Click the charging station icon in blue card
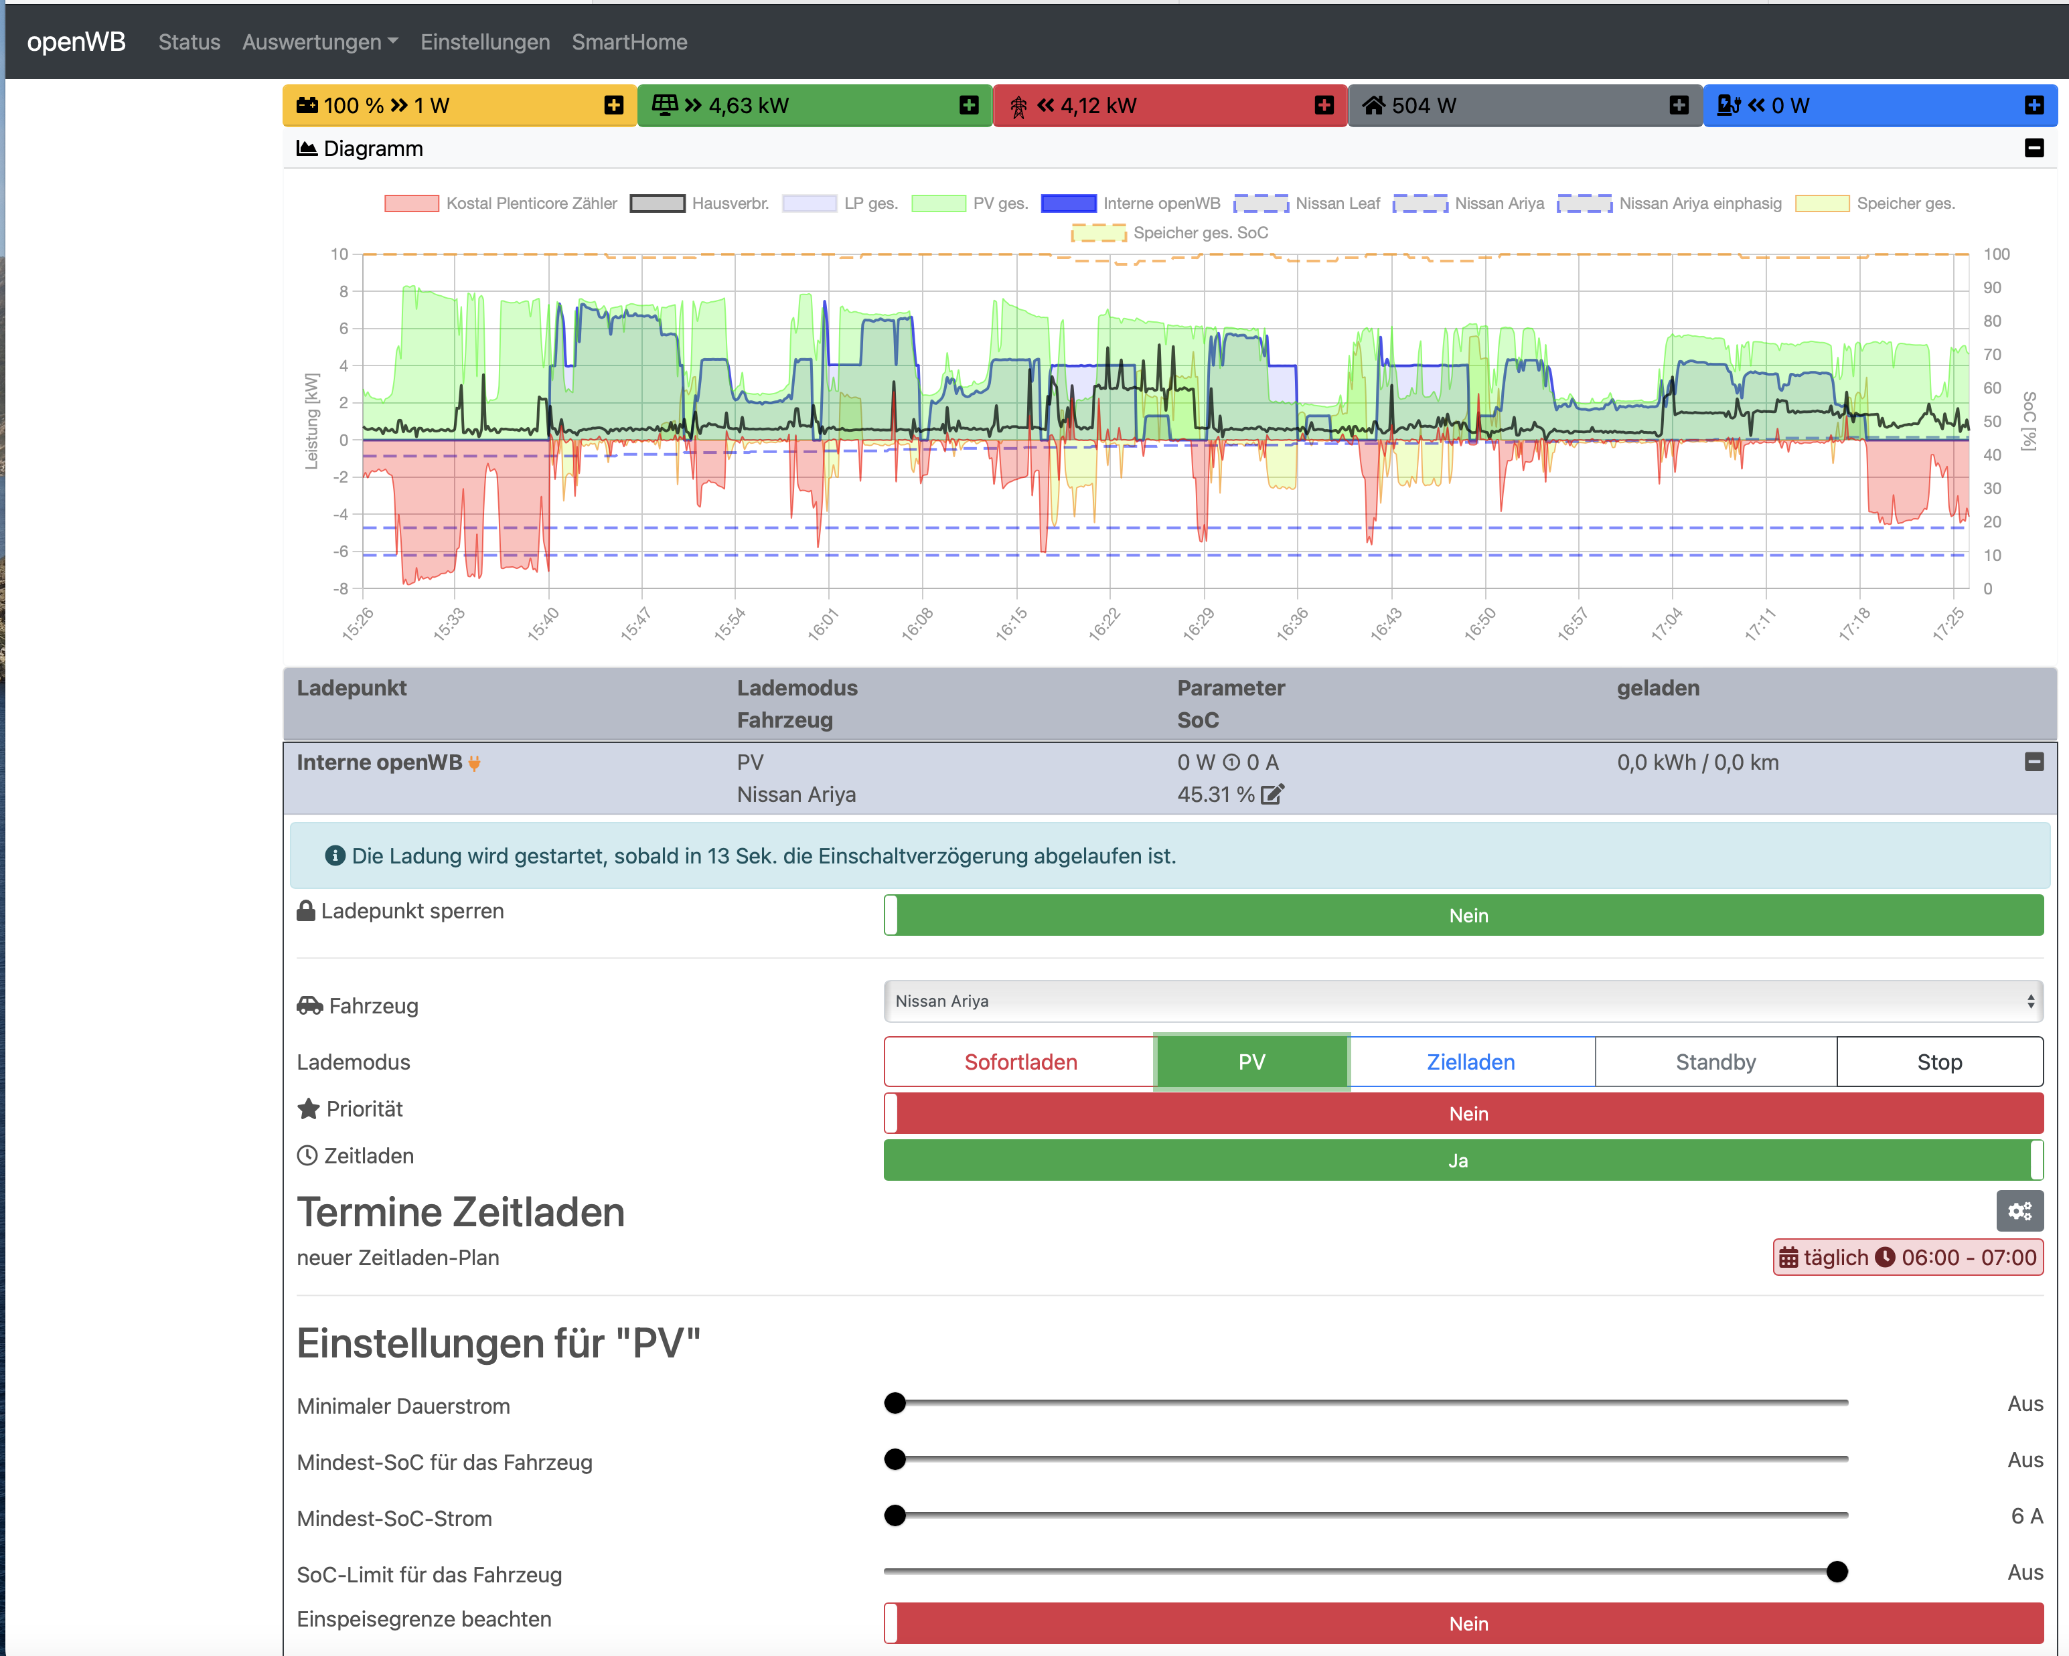The image size is (2069, 1656). (x=1730, y=106)
